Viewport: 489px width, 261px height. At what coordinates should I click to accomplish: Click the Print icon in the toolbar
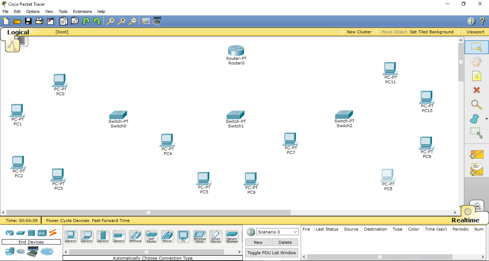tap(39, 21)
